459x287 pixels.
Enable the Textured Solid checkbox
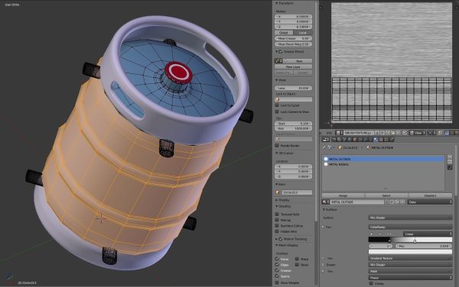click(x=277, y=214)
